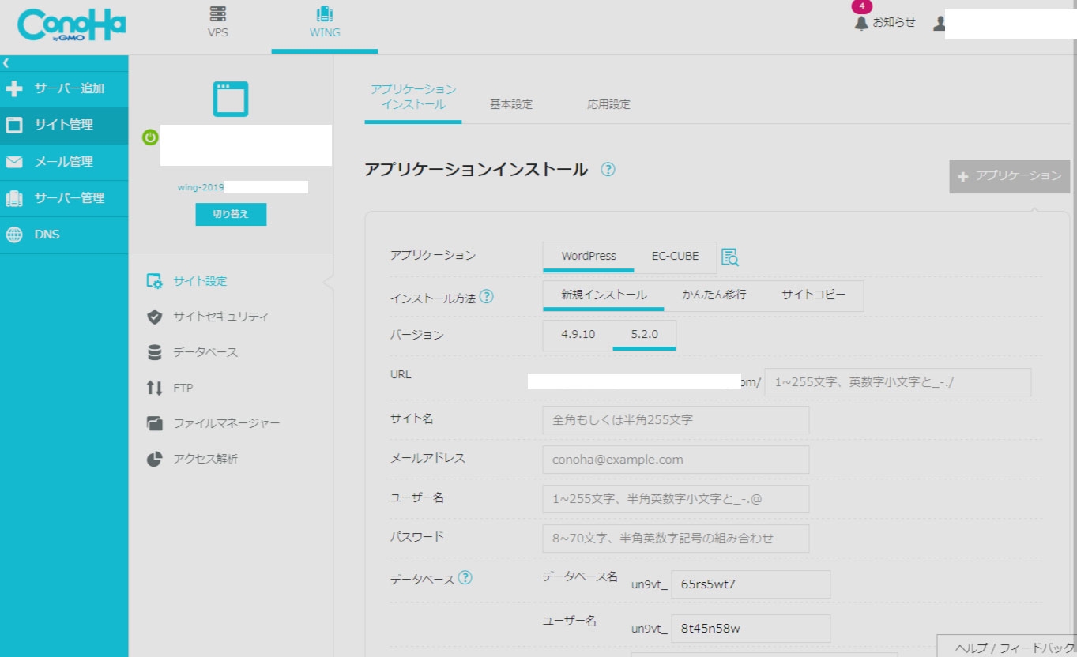Click the large site window icon
This screenshot has height=657, width=1077.
[231, 99]
